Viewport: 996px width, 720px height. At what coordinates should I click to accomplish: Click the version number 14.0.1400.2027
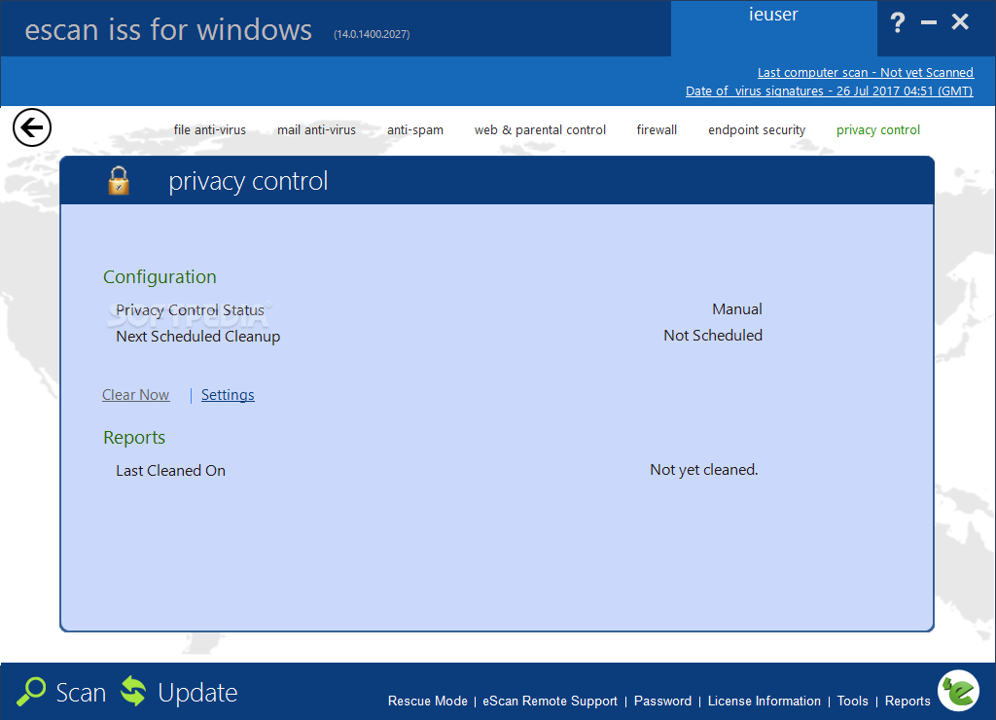(372, 34)
